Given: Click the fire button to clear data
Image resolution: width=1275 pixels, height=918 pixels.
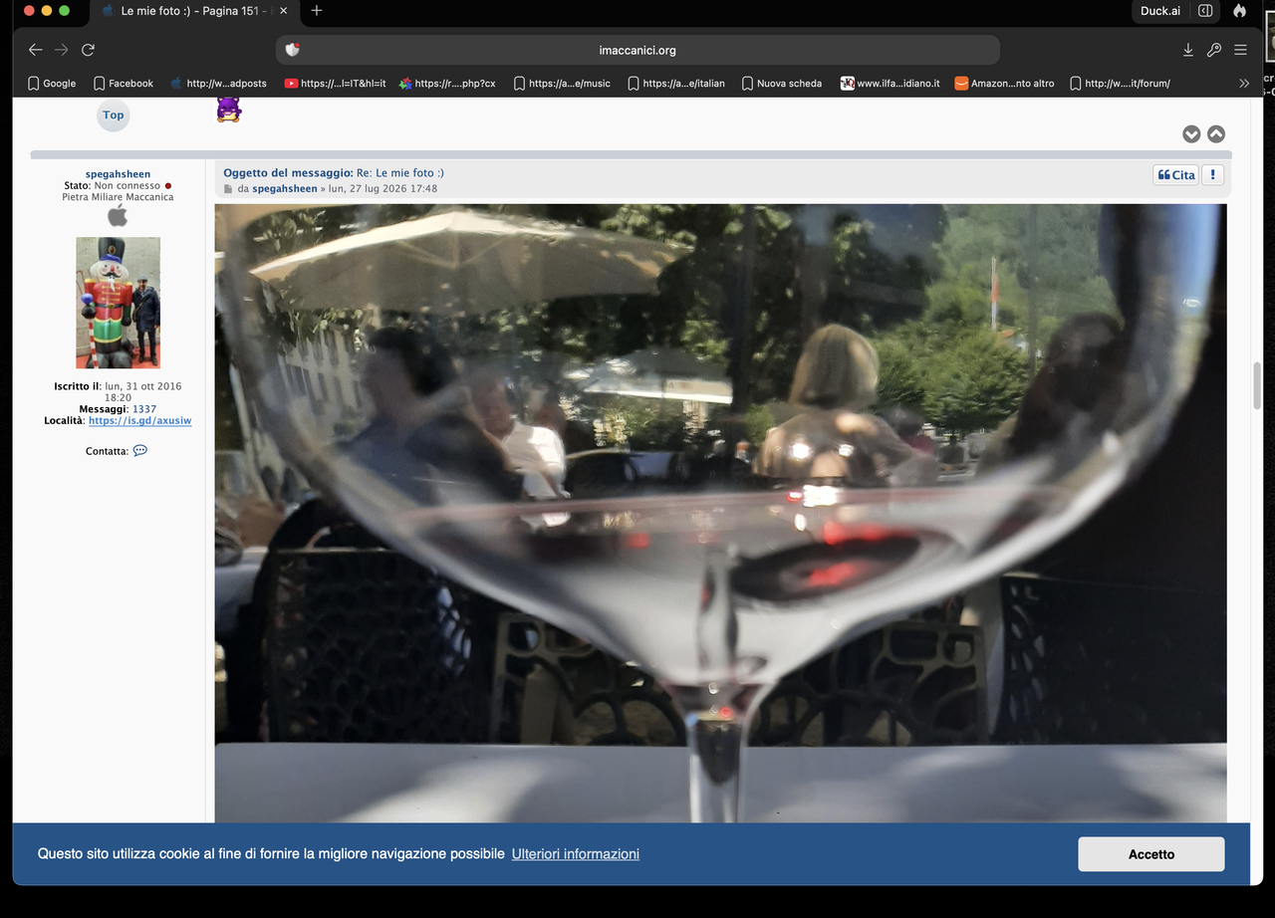Looking at the screenshot, I should [1239, 11].
